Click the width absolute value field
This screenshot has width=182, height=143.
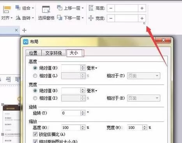click(71, 91)
